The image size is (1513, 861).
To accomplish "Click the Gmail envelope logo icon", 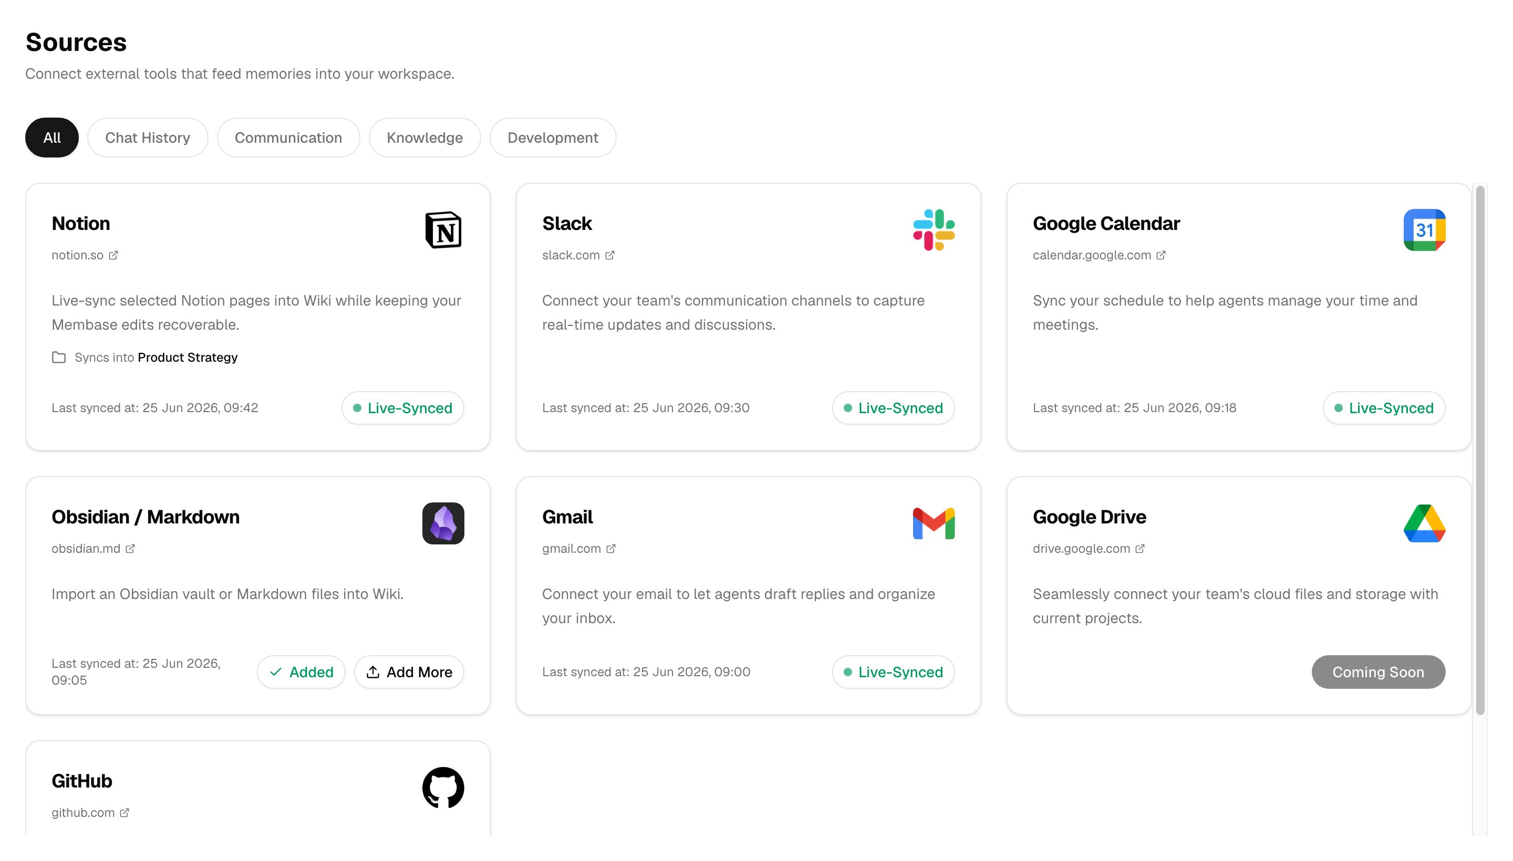I will click(933, 523).
